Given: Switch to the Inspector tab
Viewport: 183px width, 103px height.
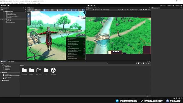Looking at the screenshot, I should point(155,8).
